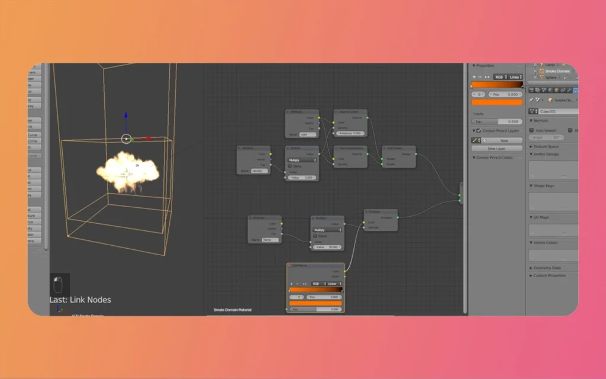Enable the Auto Smooth checkbox
Screen dimensions: 606x379
pyautogui.click(x=531, y=130)
